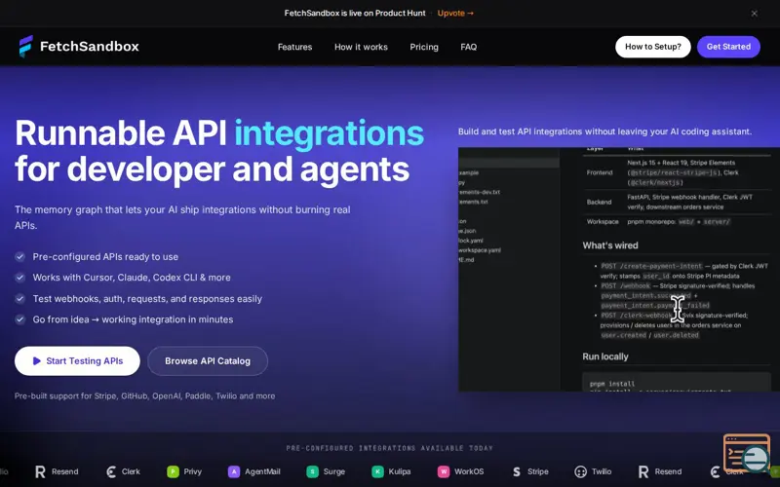Open the Pricing nav link
Image resolution: width=780 pixels, height=487 pixels.
click(424, 47)
